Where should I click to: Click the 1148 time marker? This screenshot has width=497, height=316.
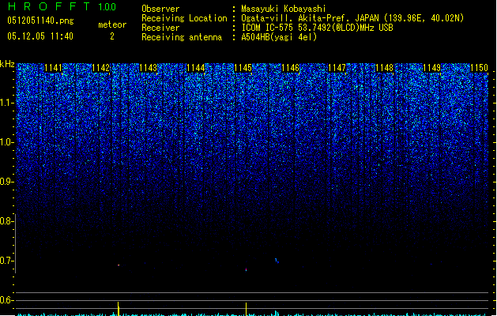coord(384,68)
